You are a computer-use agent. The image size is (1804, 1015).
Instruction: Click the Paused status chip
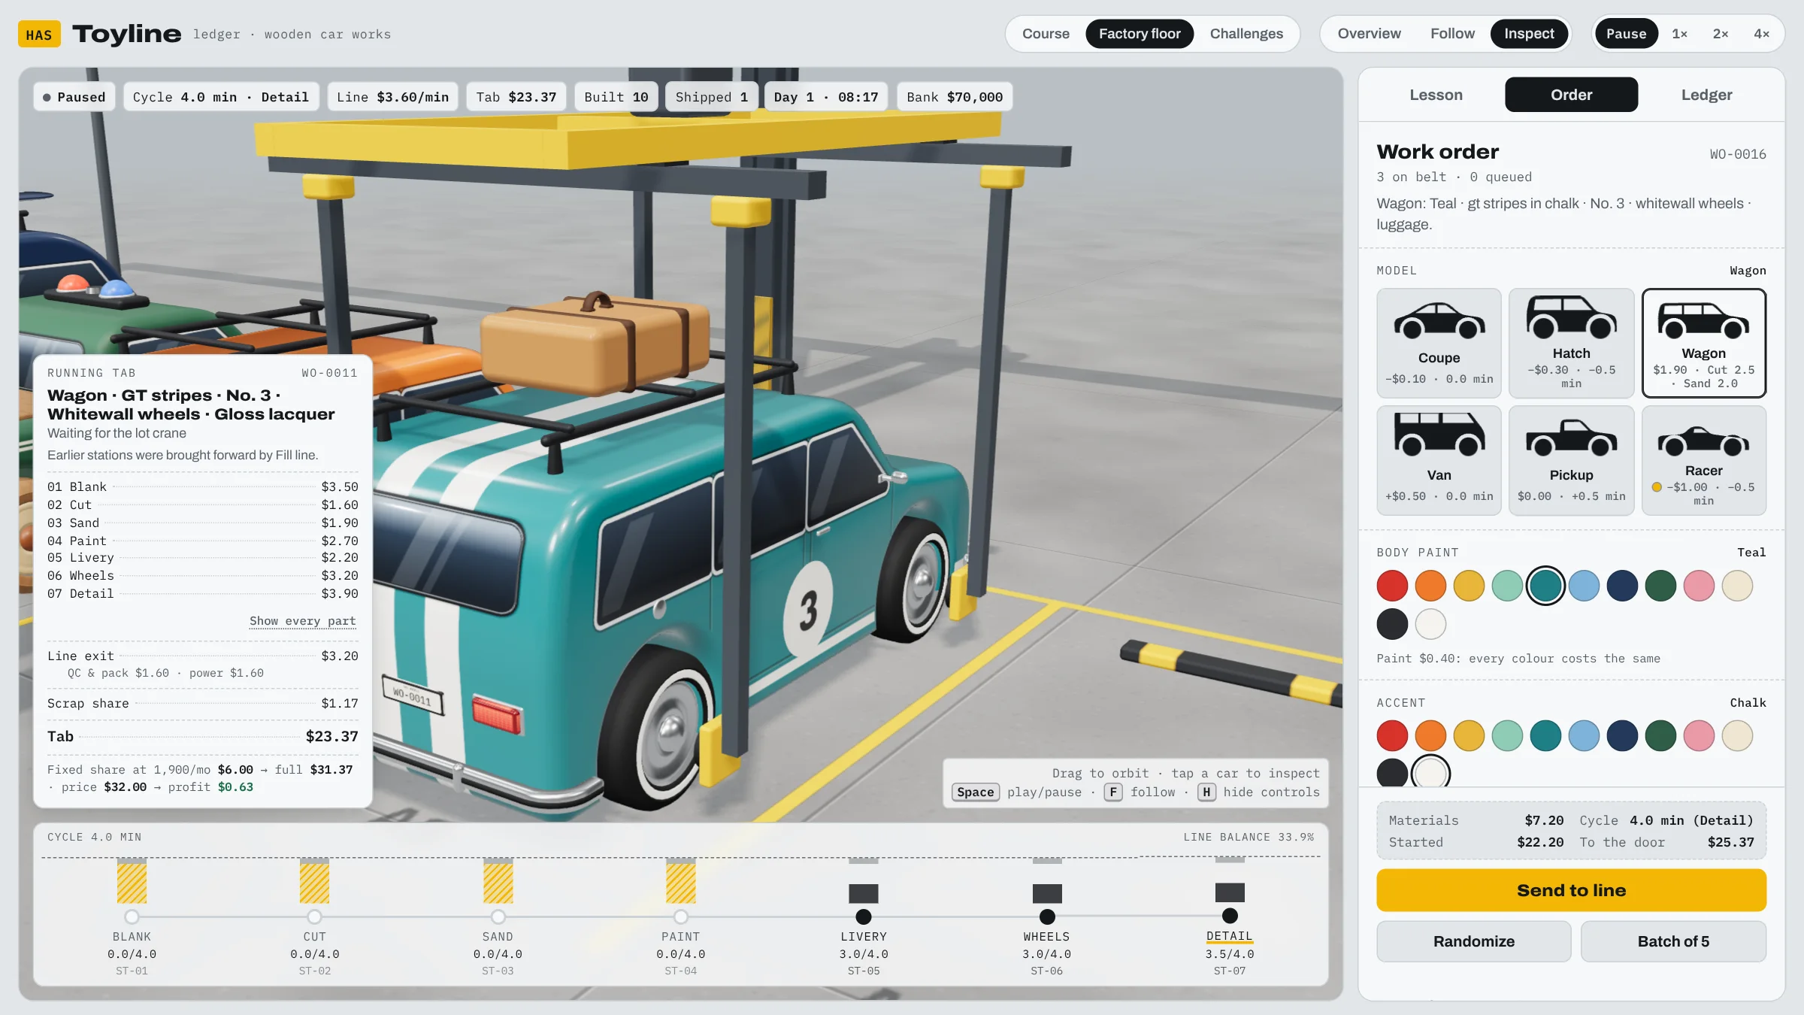point(74,97)
